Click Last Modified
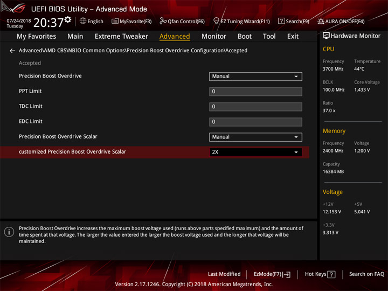Screen dimensions: 388x291 224,274
